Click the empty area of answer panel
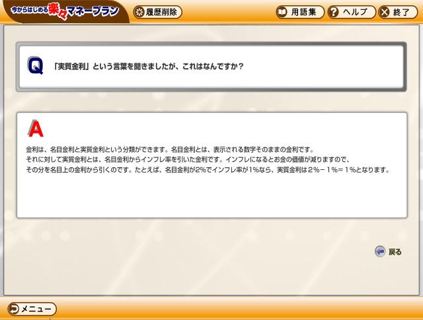The image size is (423, 320). coord(211,197)
